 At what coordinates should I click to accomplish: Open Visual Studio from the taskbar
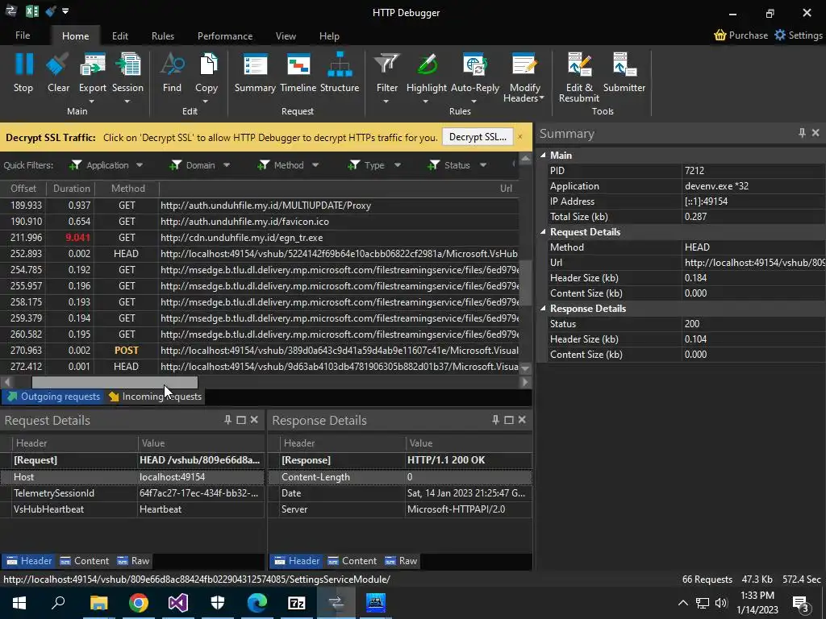pyautogui.click(x=178, y=602)
